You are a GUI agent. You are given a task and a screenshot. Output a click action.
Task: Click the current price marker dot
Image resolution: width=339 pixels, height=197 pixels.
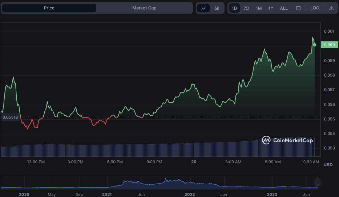pos(315,45)
